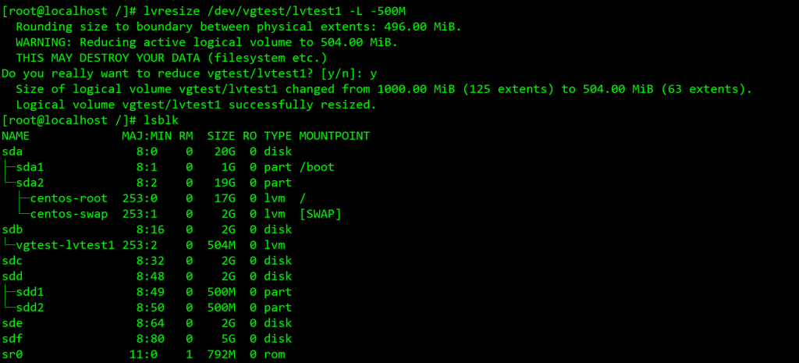Select the sda disk entry name

point(12,151)
